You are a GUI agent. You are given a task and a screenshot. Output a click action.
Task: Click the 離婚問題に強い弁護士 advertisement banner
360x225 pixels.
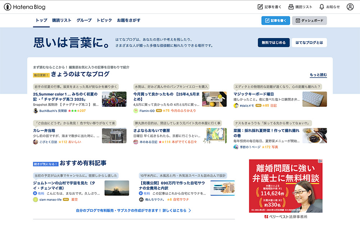click(285, 186)
